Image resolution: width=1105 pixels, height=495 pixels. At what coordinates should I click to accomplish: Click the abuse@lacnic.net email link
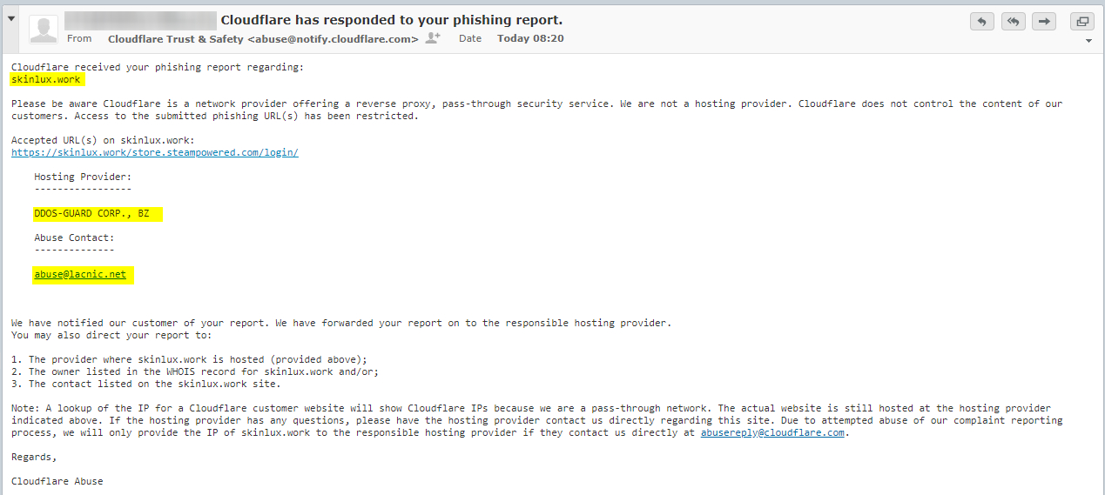[80, 274]
